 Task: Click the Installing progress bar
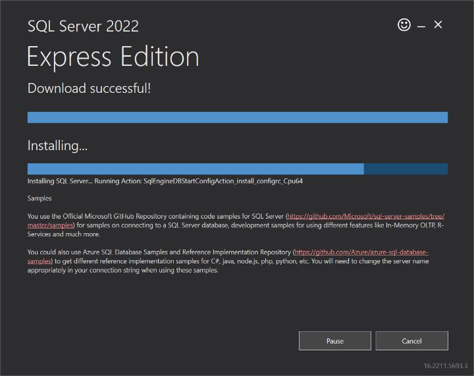click(x=238, y=169)
